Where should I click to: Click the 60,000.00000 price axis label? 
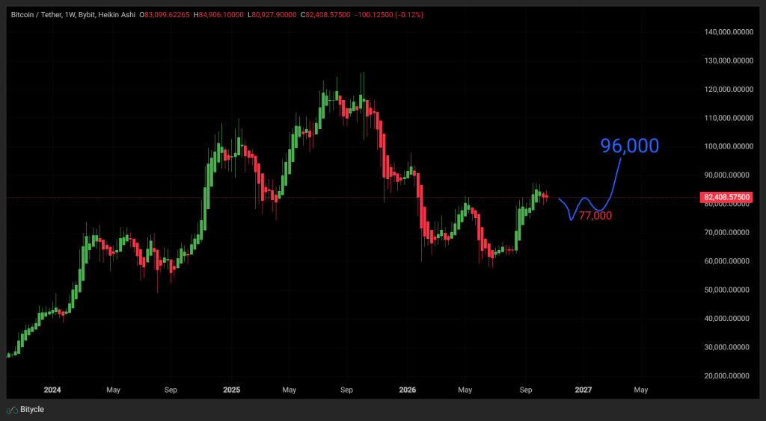tap(726, 261)
